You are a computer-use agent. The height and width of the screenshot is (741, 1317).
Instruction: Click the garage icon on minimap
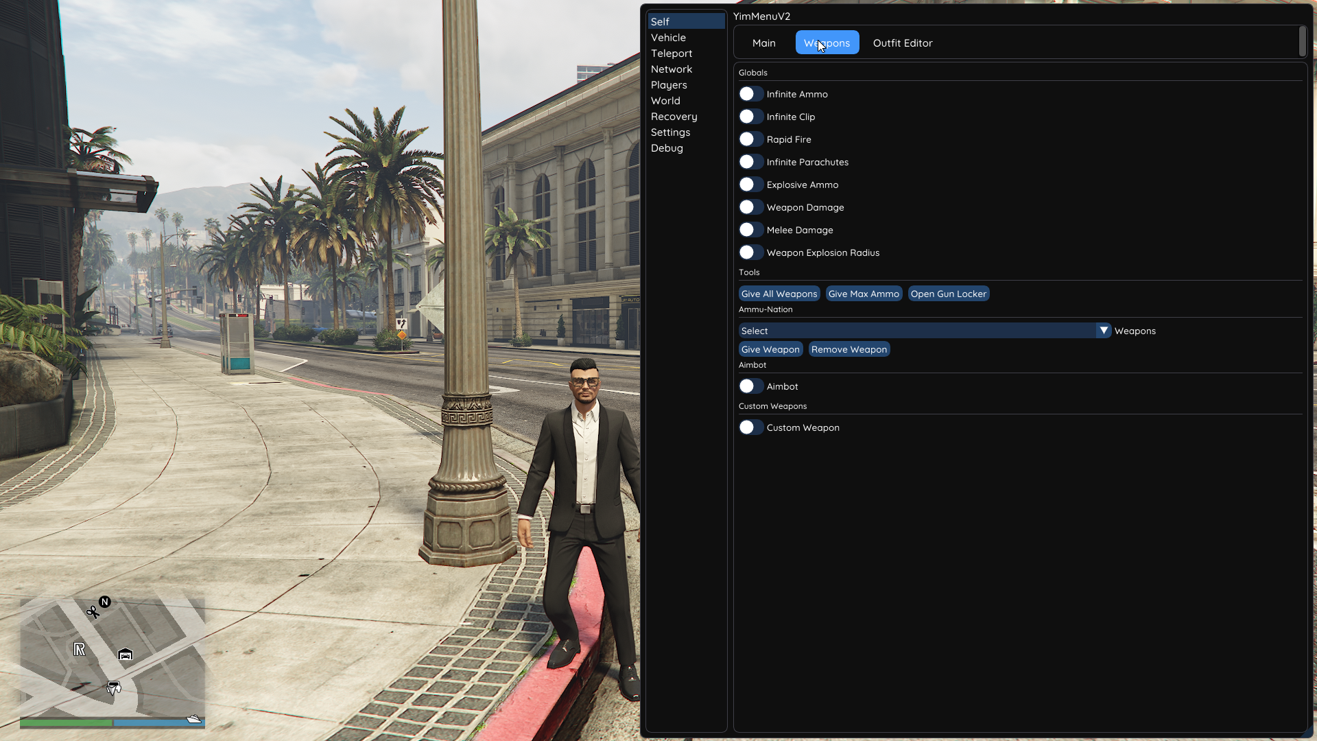125,655
